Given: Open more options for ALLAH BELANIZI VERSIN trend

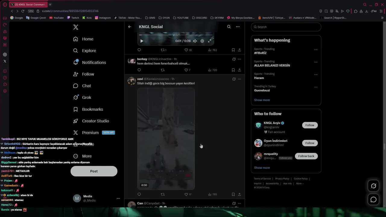Looking at the screenshot, I should (316, 62).
